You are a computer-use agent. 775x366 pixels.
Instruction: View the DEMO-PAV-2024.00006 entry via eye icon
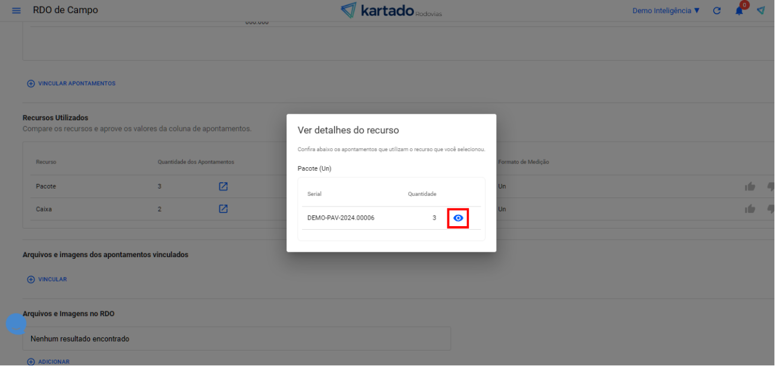(x=458, y=218)
